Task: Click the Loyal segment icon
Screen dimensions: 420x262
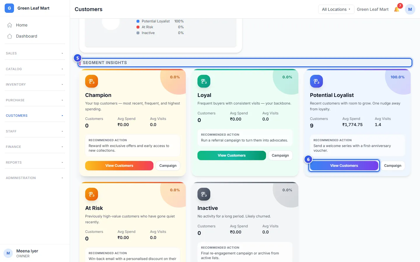Action: point(204,81)
